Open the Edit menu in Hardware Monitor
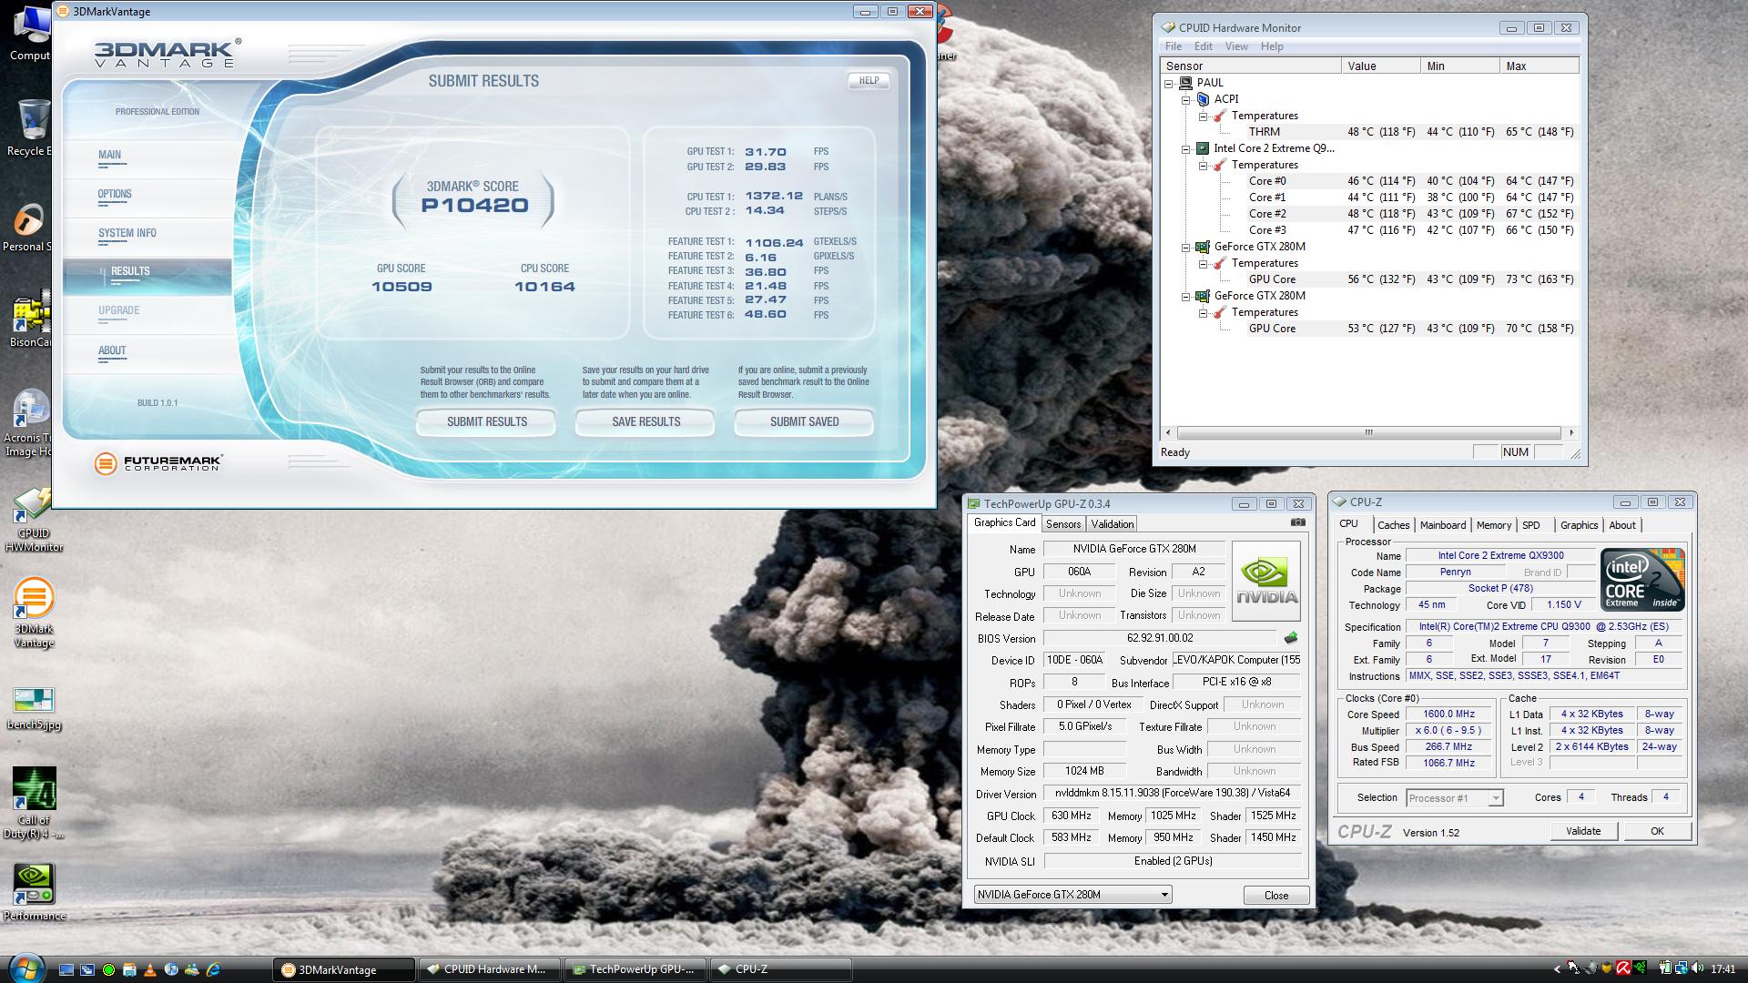The width and height of the screenshot is (1748, 983). tap(1204, 46)
